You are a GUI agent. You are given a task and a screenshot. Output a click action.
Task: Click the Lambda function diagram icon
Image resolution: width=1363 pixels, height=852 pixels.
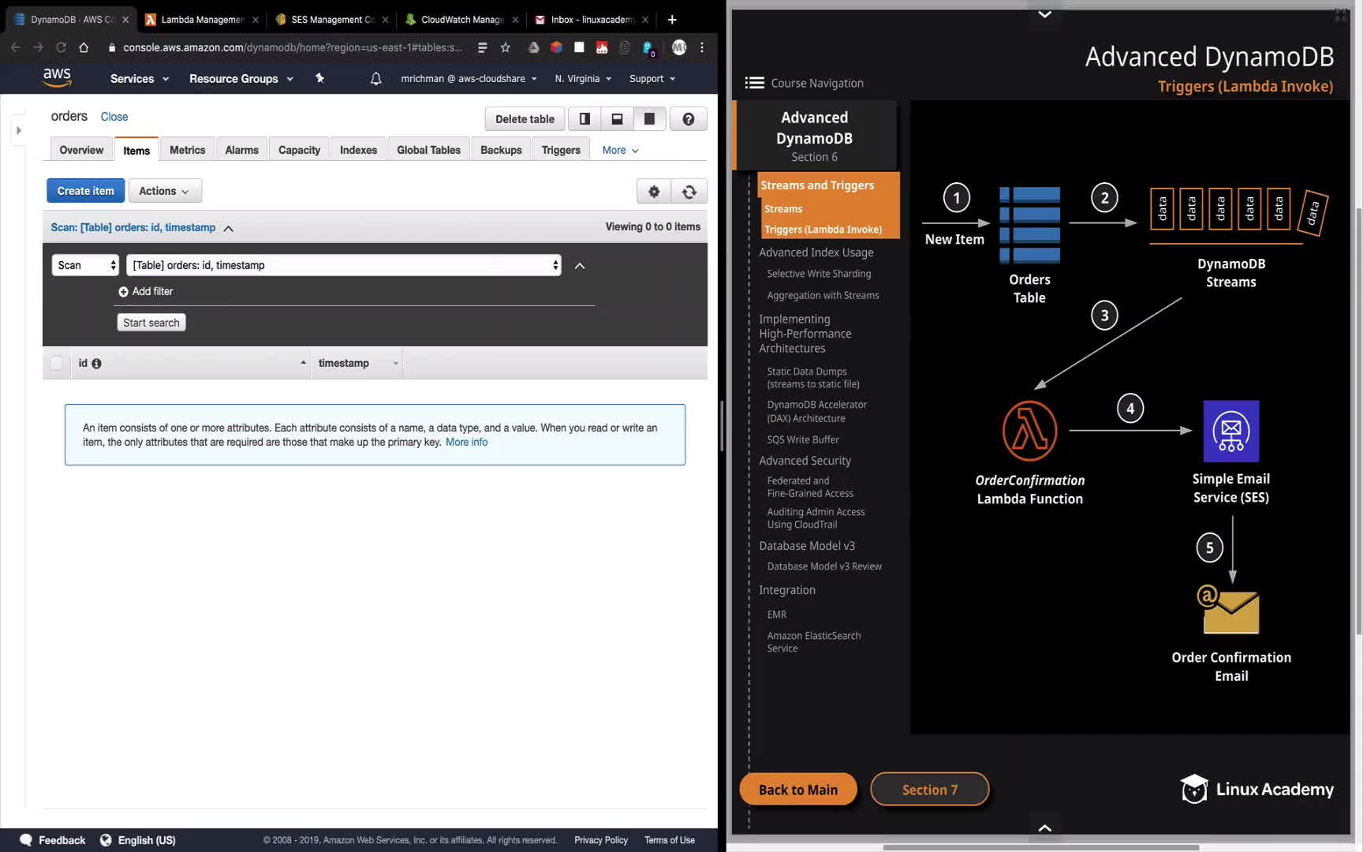1029,431
